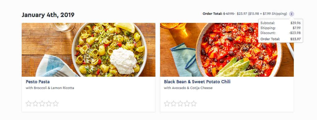Select the 'with Broccoli & Lemon Ricotta' subtitle
The width and height of the screenshot is (317, 120).
click(50, 88)
